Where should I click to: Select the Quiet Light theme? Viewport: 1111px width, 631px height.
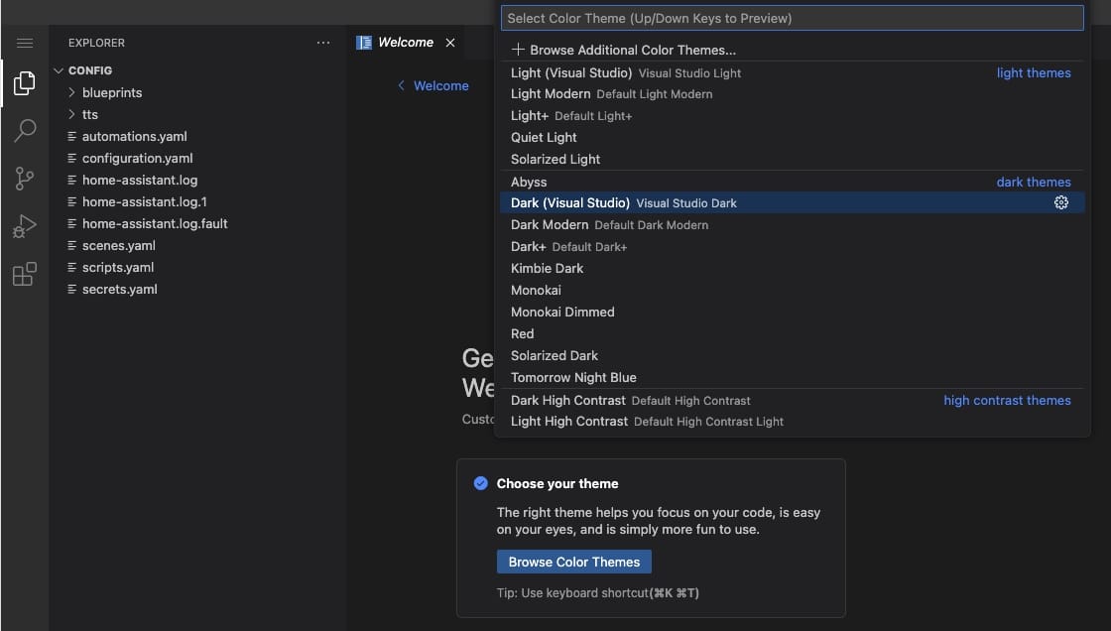click(793, 138)
